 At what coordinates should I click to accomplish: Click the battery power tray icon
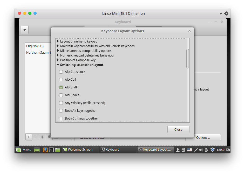[x=206, y=150]
